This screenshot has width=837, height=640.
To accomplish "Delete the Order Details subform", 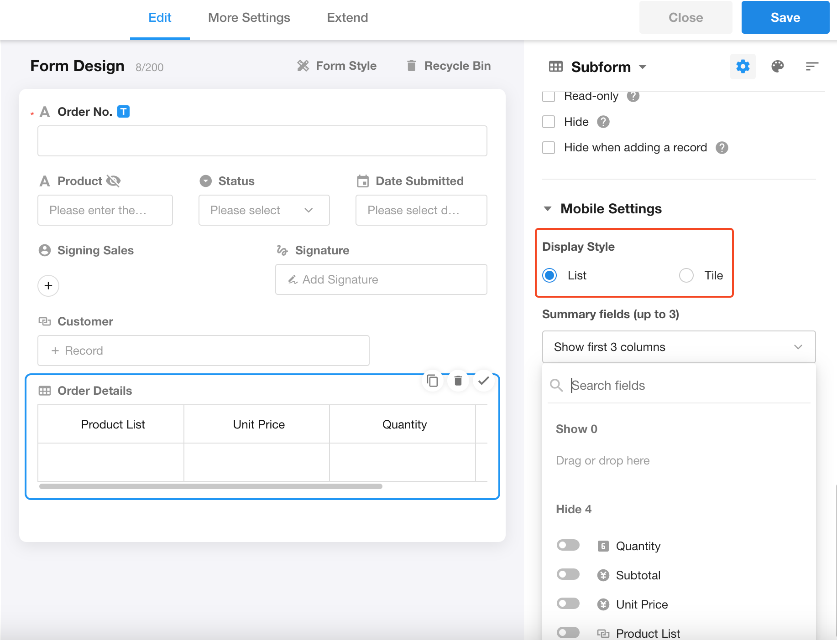I will click(x=458, y=381).
